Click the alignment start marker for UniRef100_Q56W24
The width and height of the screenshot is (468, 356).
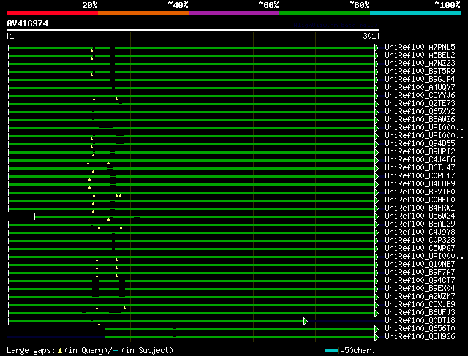pos(35,216)
